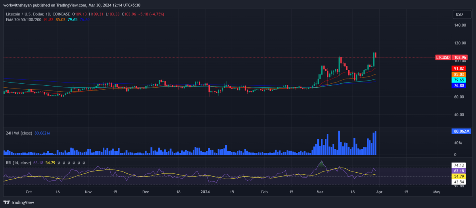The height and width of the screenshot is (208, 476).
Task: Select the RSI (14, close) indicator legend
Action: 18,162
